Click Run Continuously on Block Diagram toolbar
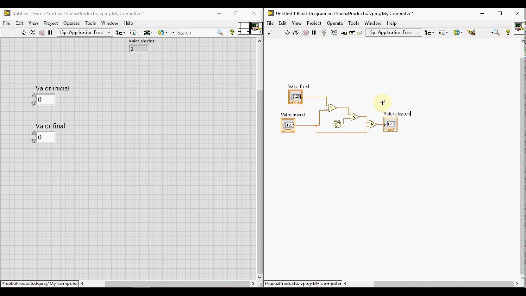526x296 pixels. 296,32
